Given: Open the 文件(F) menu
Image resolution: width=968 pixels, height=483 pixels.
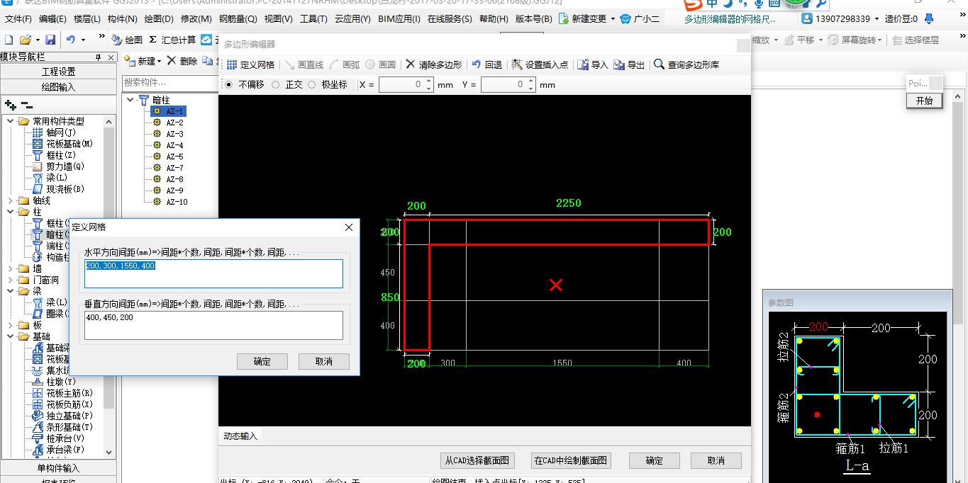Looking at the screenshot, I should (x=18, y=19).
